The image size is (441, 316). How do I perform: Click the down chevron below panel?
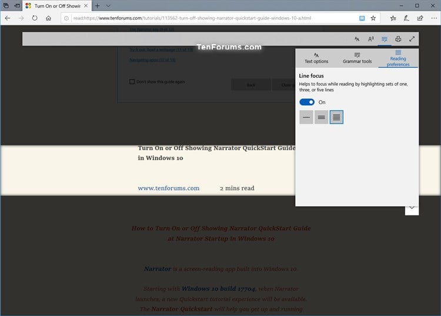tap(412, 208)
